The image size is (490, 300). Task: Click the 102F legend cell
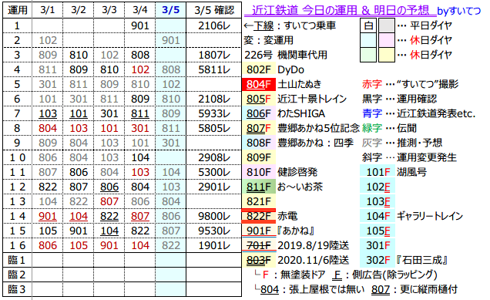(x=378, y=187)
